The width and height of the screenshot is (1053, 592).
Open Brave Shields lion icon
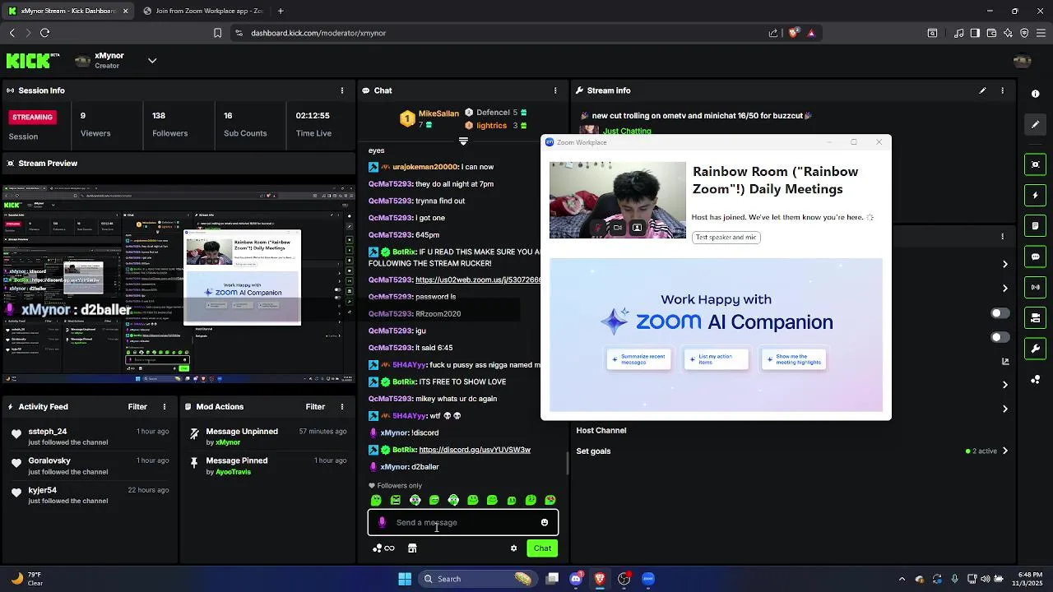coord(793,33)
